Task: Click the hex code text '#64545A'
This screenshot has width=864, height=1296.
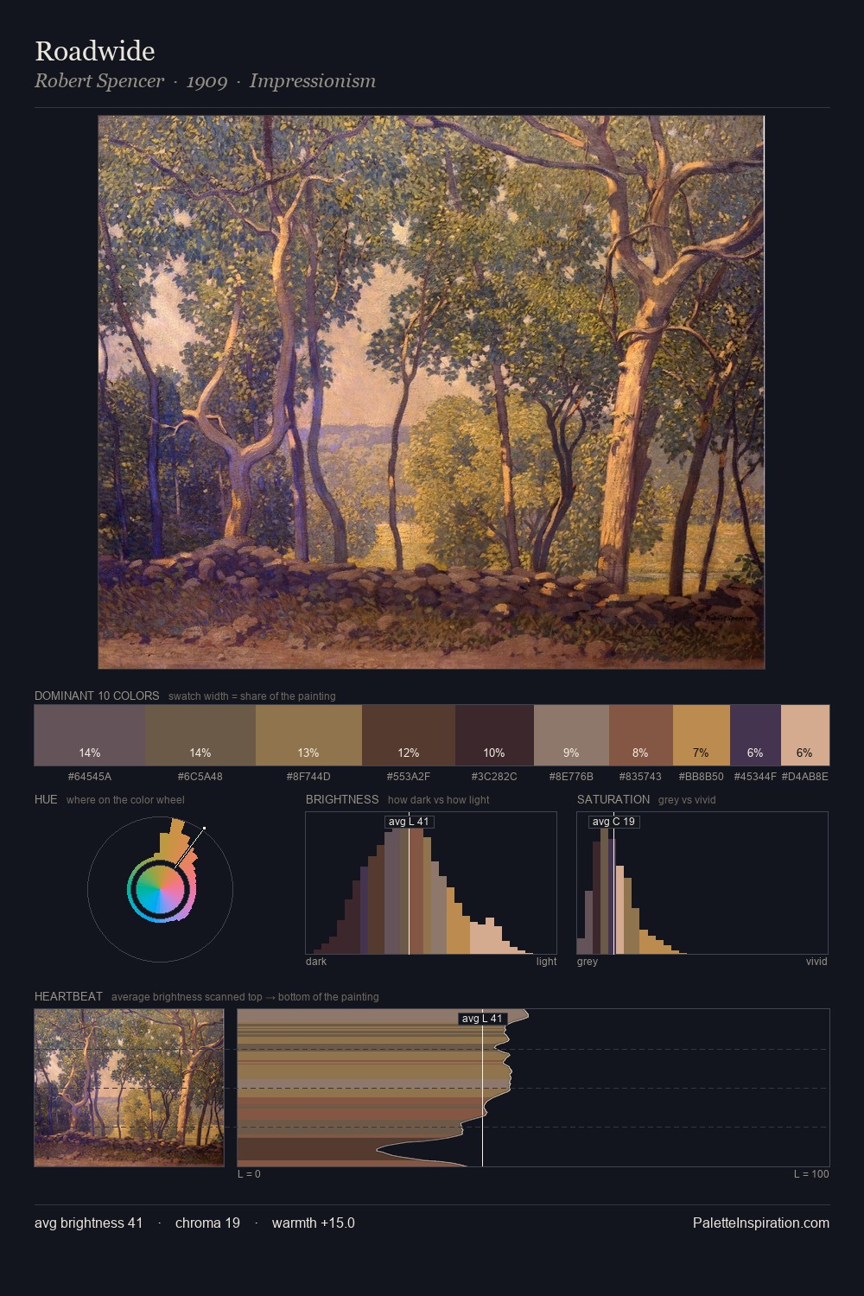Action: pyautogui.click(x=90, y=776)
